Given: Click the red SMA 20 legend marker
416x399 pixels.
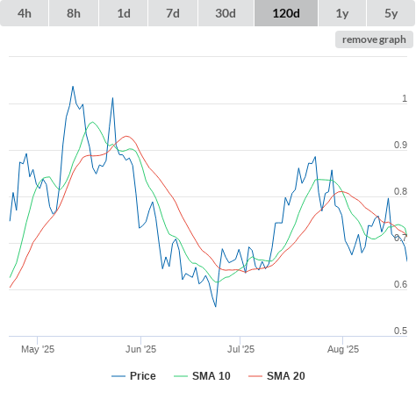Looking at the screenshot, I should pyautogui.click(x=255, y=376).
